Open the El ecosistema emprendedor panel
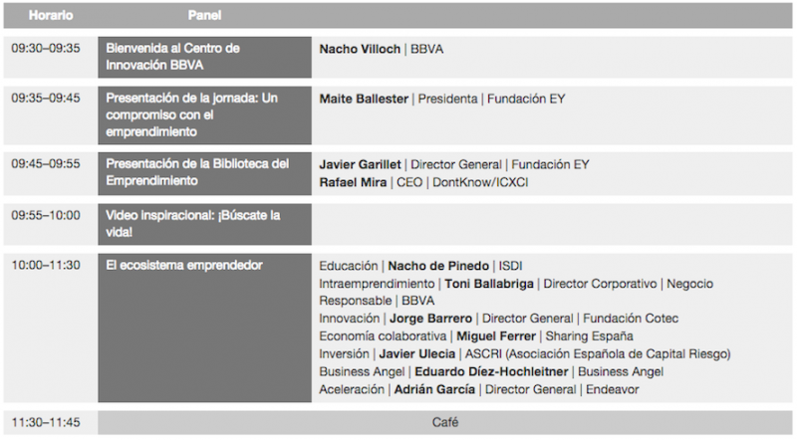Viewport: 797px width, 440px height. tap(203, 329)
